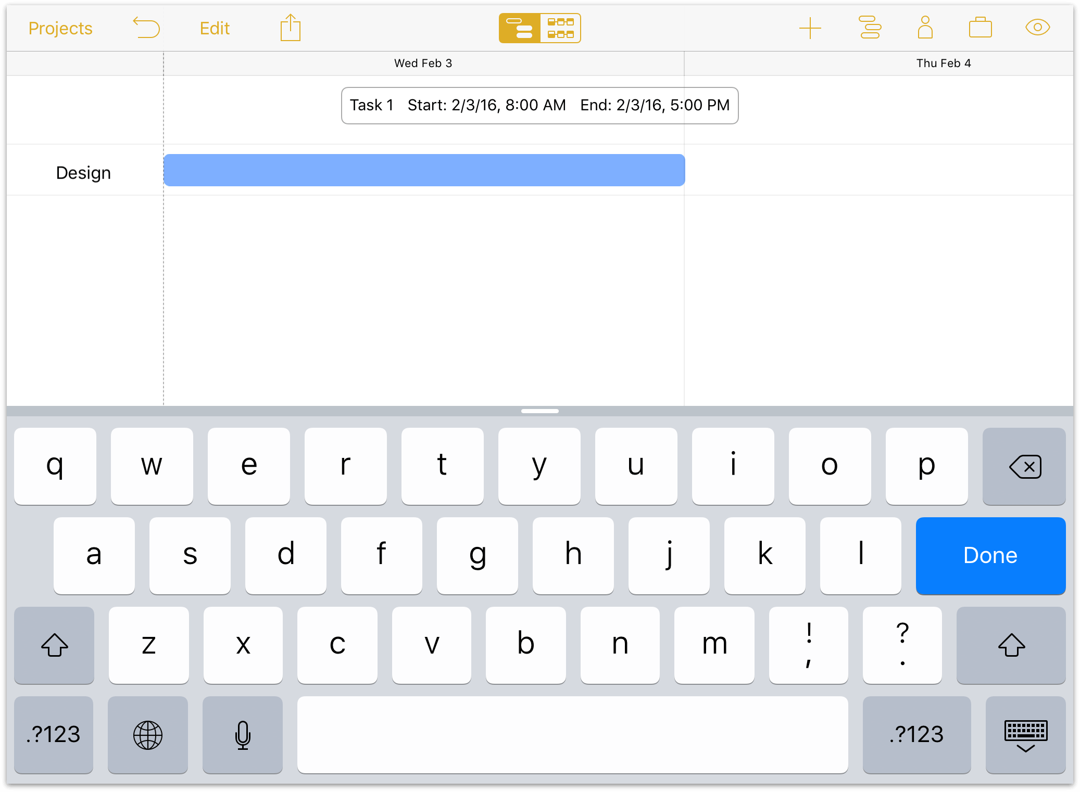
Task: Switch to Gantt chart view
Action: pos(519,28)
